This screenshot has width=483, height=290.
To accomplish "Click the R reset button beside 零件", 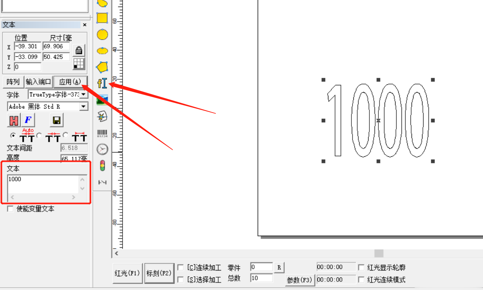I will point(279,268).
